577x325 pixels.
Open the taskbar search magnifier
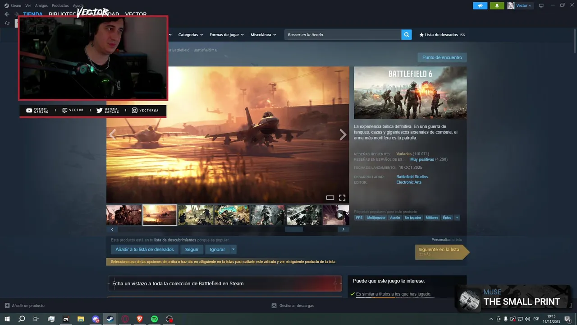coord(22,319)
